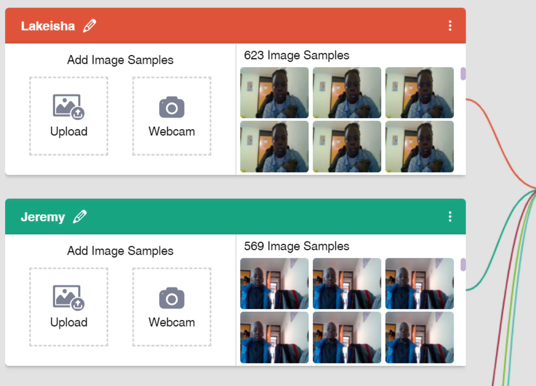536x386 pixels.
Task: Click the Upload icon in Jeremy class
Action: coord(69,298)
